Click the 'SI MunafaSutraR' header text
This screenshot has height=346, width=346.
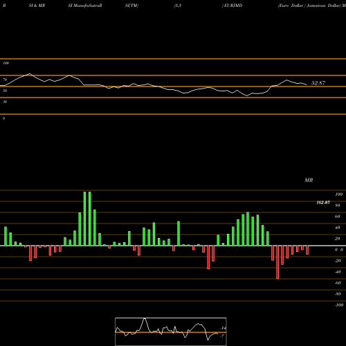[85, 6]
